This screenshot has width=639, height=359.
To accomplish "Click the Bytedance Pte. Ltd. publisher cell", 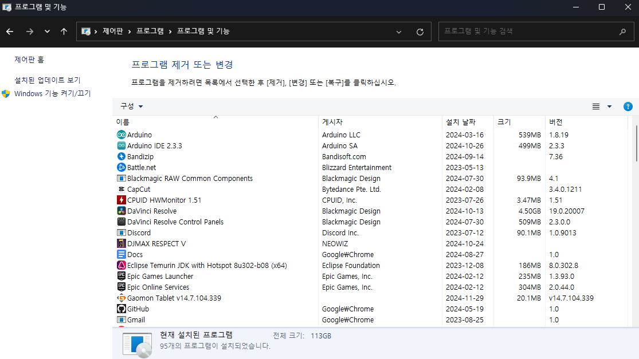I will click(x=351, y=190).
